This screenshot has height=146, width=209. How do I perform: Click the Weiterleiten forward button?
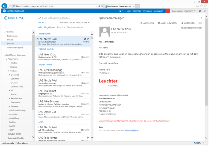tap(188, 23)
